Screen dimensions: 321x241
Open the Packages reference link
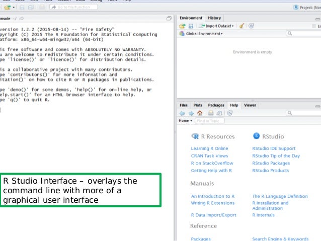[x=201, y=239]
